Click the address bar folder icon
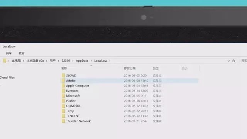The image size is (247, 139). pos(5,61)
